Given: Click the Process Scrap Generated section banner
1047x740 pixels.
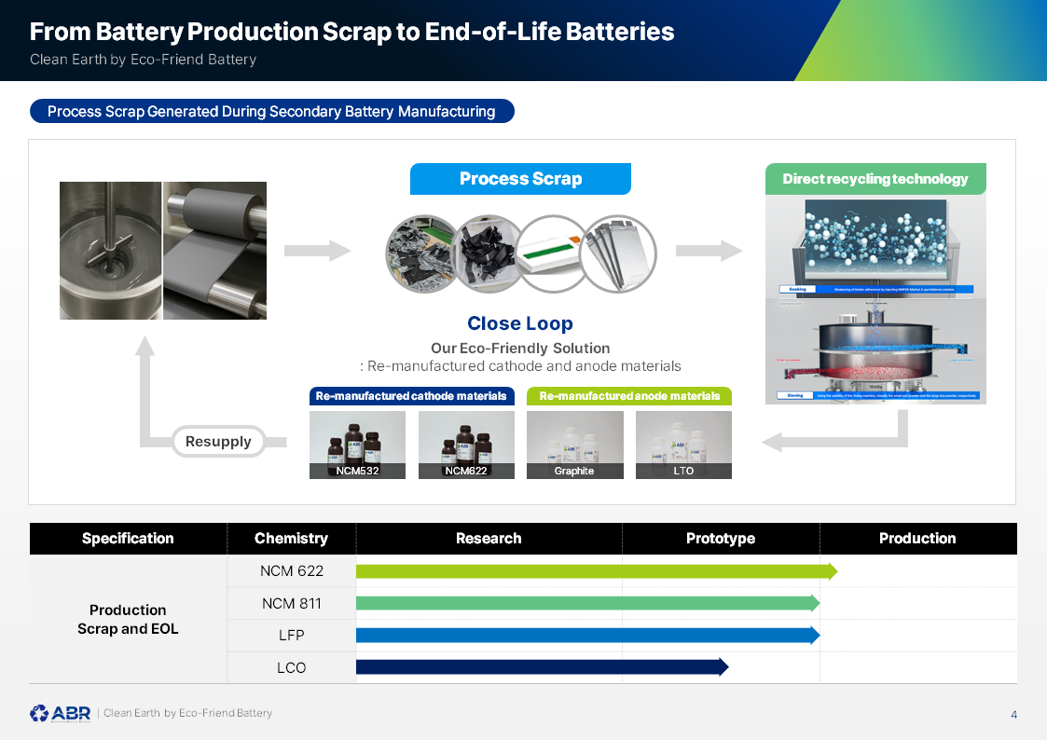Looking at the screenshot, I should (x=271, y=112).
